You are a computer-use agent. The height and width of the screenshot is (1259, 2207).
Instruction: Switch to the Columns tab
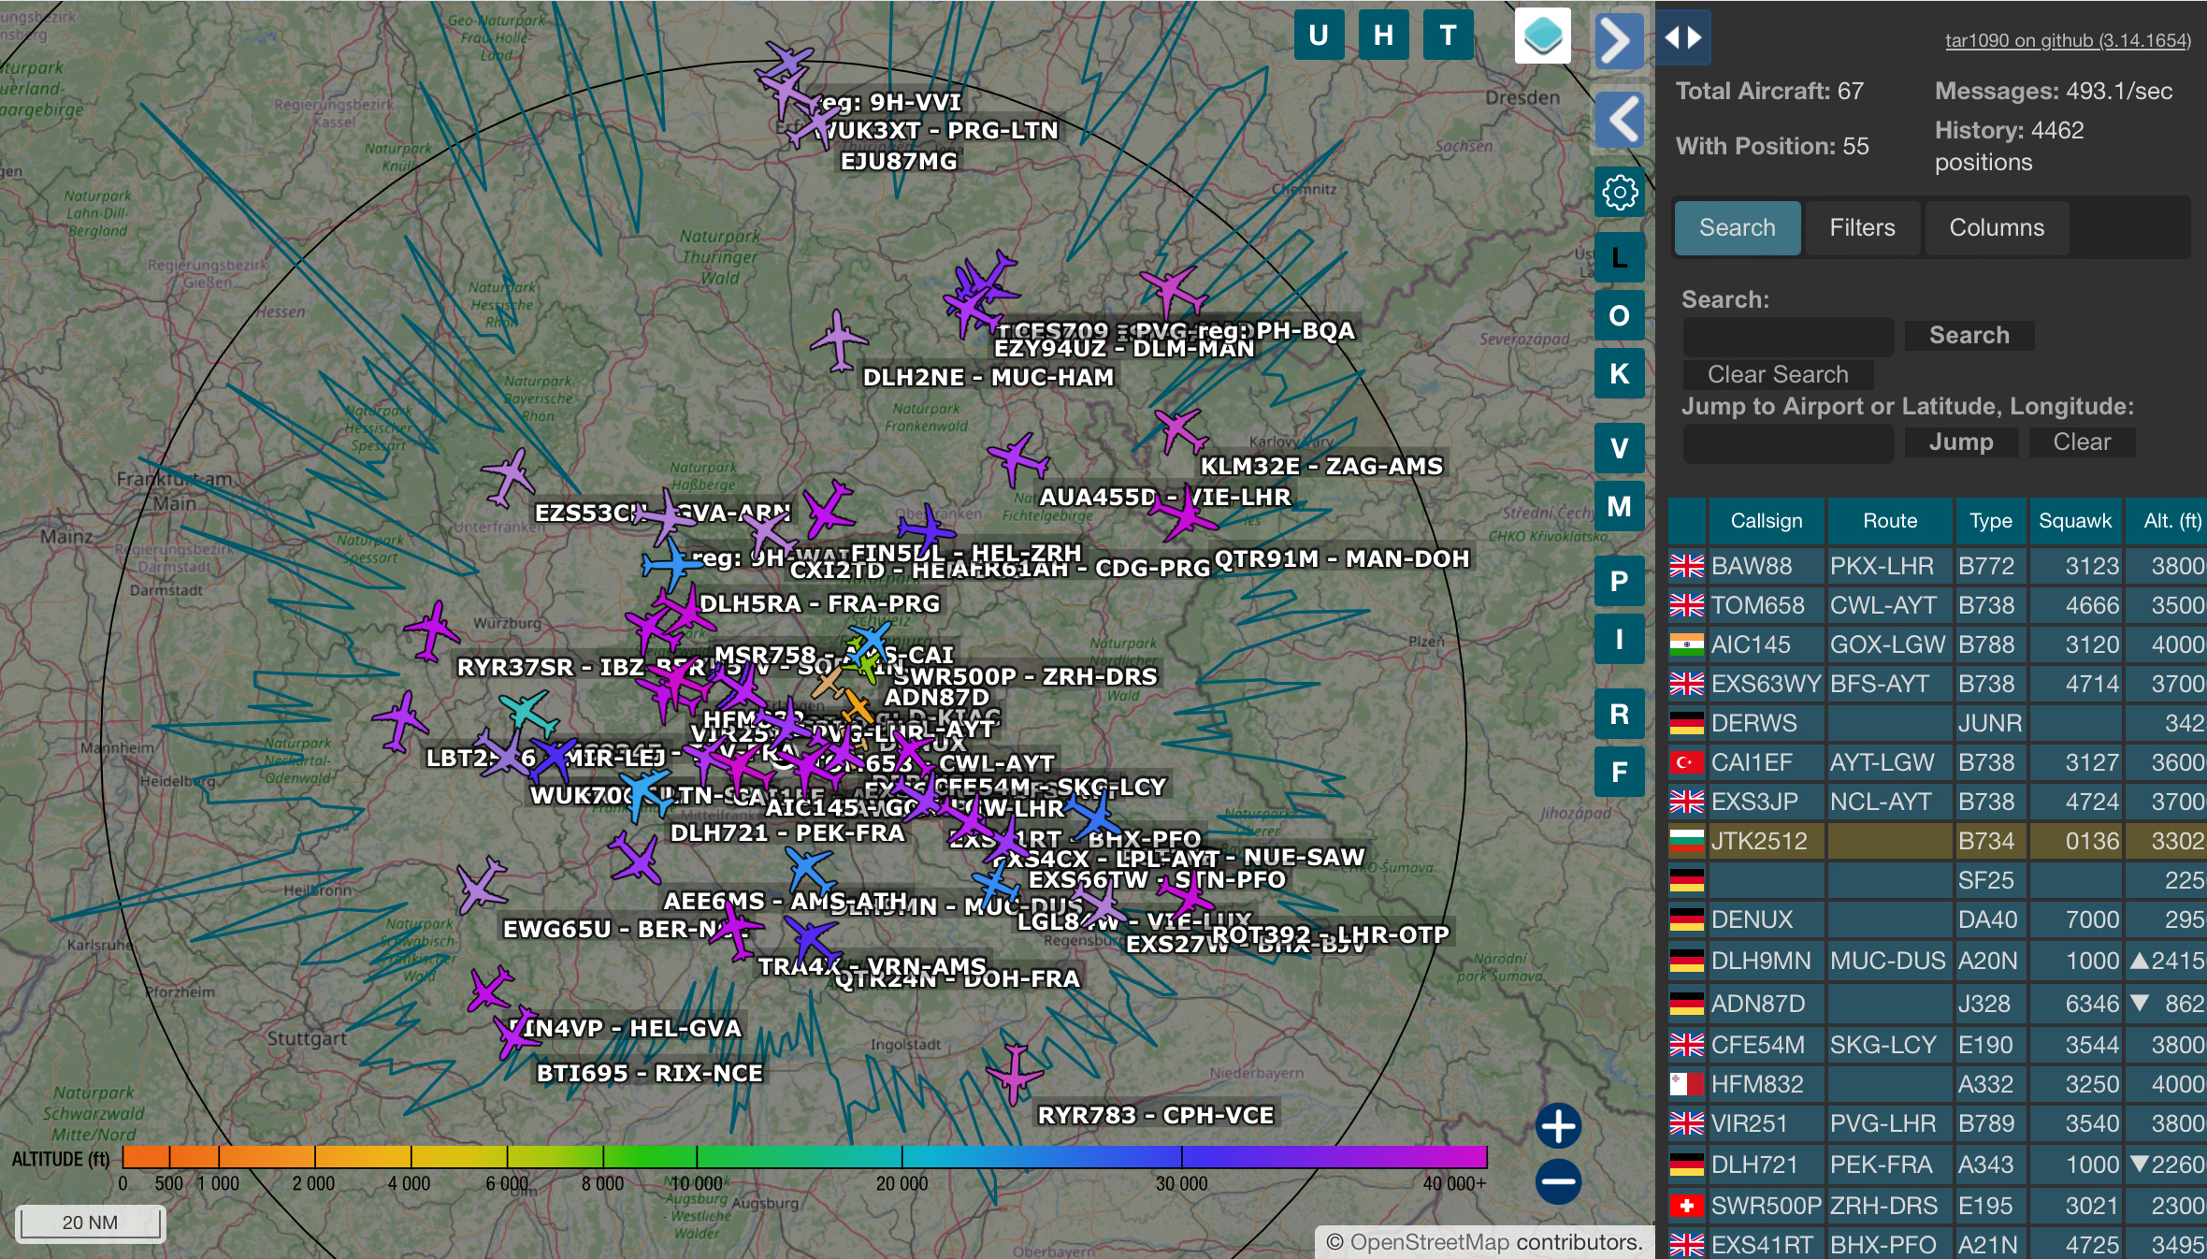pyautogui.click(x=1997, y=227)
